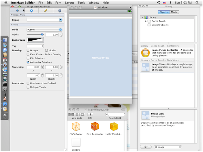The height and width of the screenshot is (152, 203).
Task: Click the Alpha value stepper
Action: click(61, 35)
